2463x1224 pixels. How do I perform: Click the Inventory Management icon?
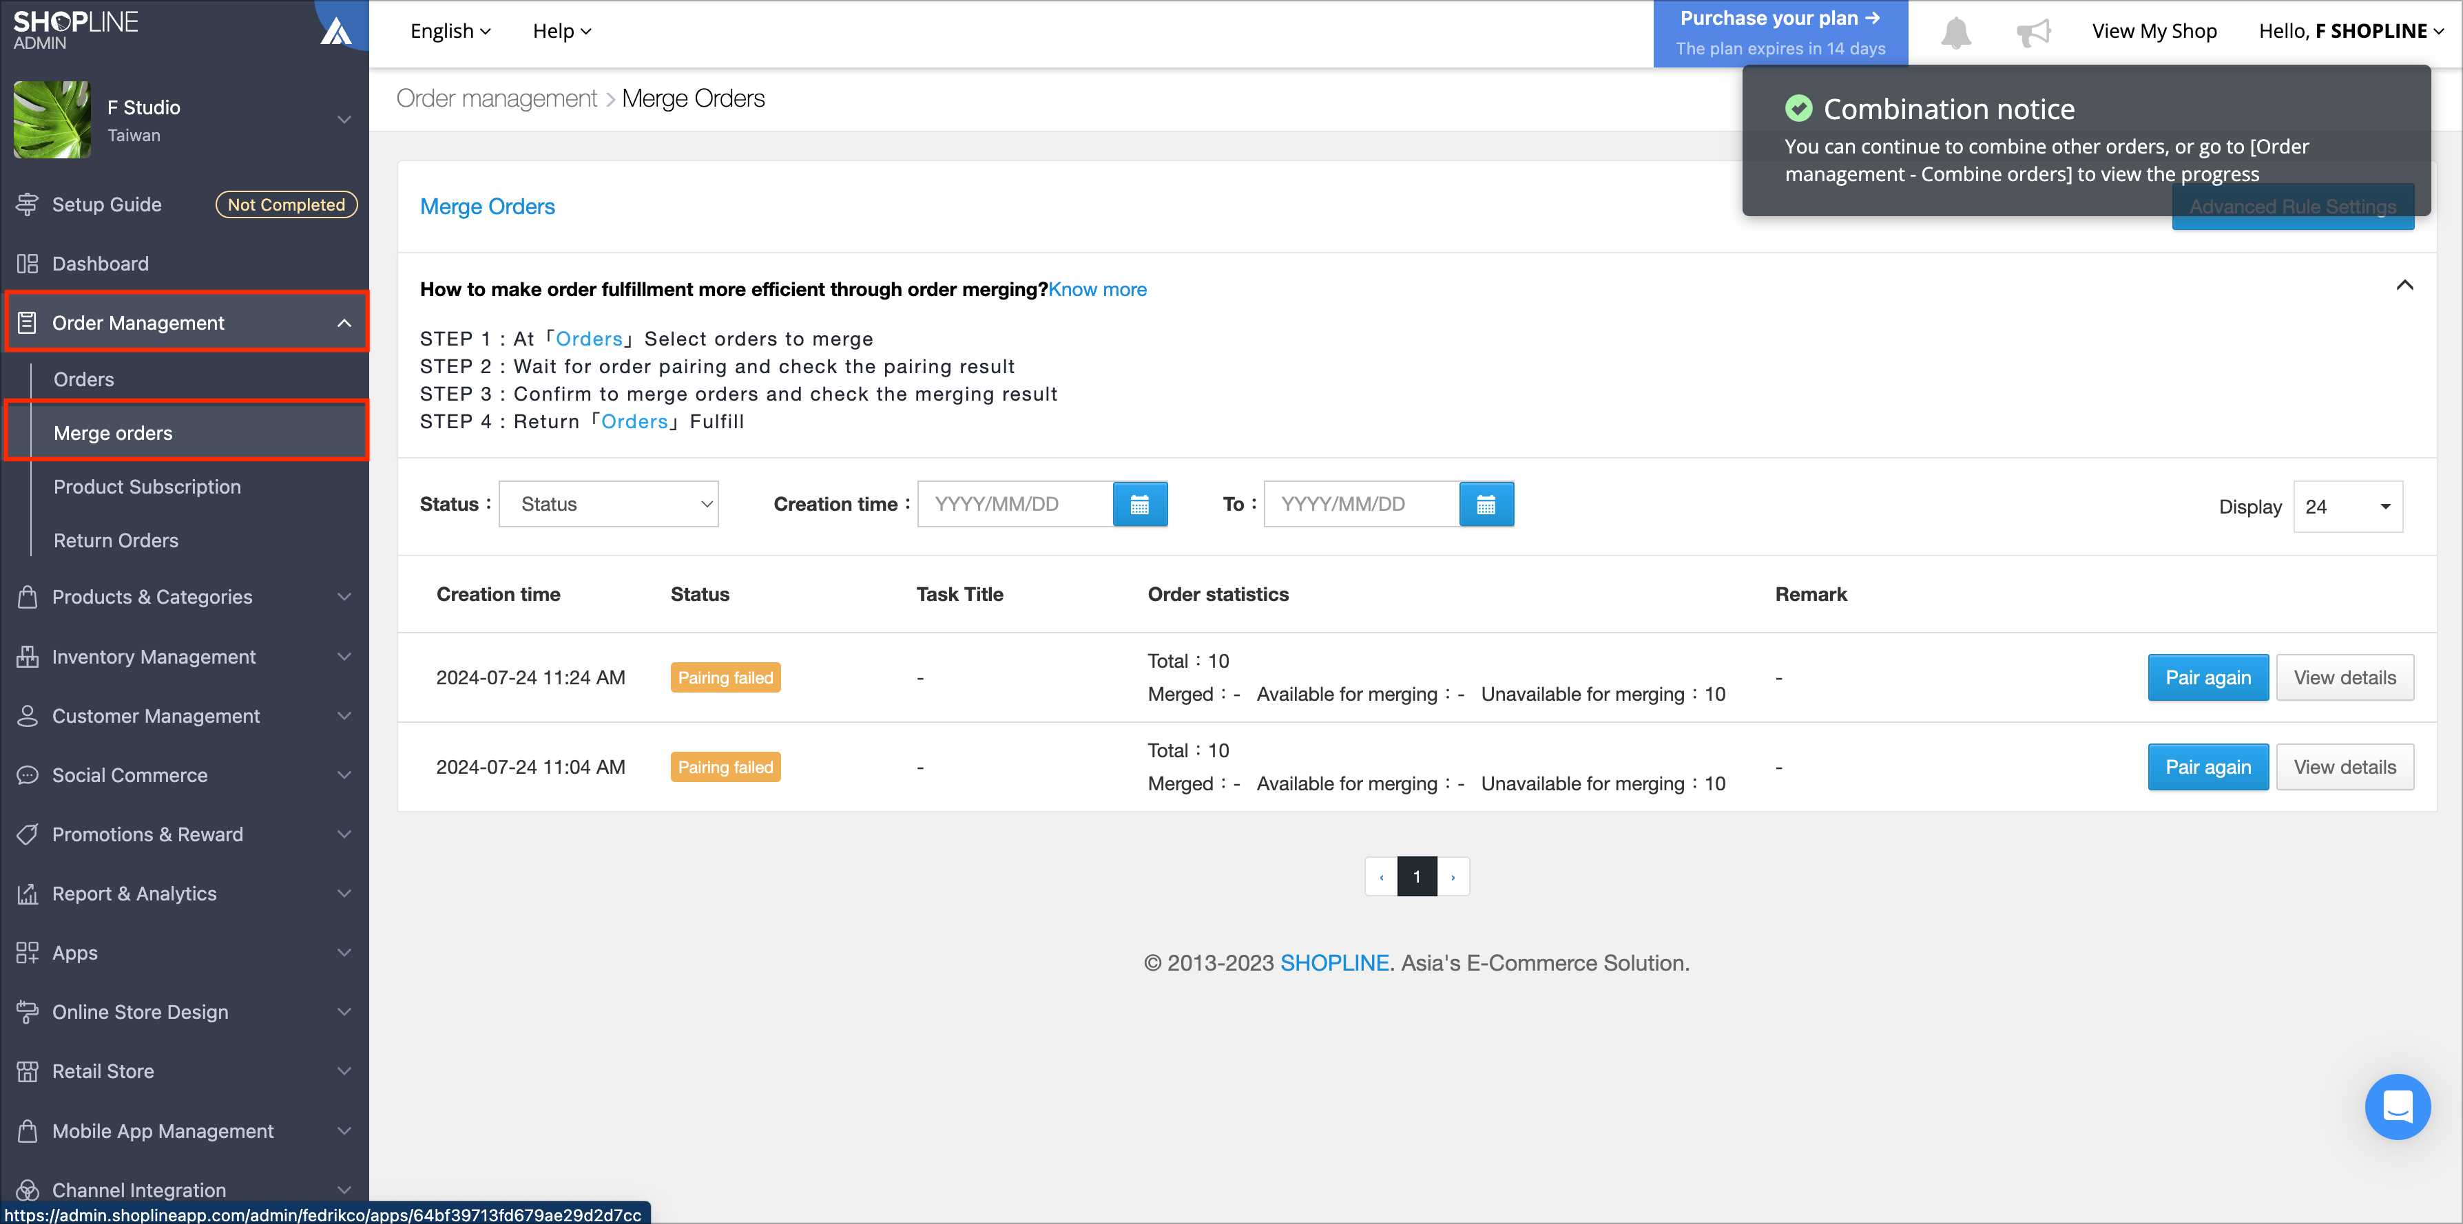click(x=28, y=657)
